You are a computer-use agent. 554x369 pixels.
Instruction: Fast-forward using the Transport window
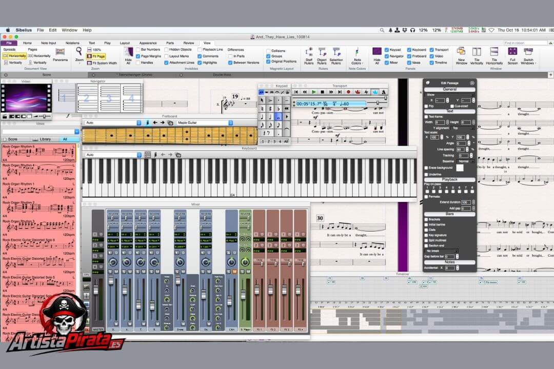(x=331, y=92)
